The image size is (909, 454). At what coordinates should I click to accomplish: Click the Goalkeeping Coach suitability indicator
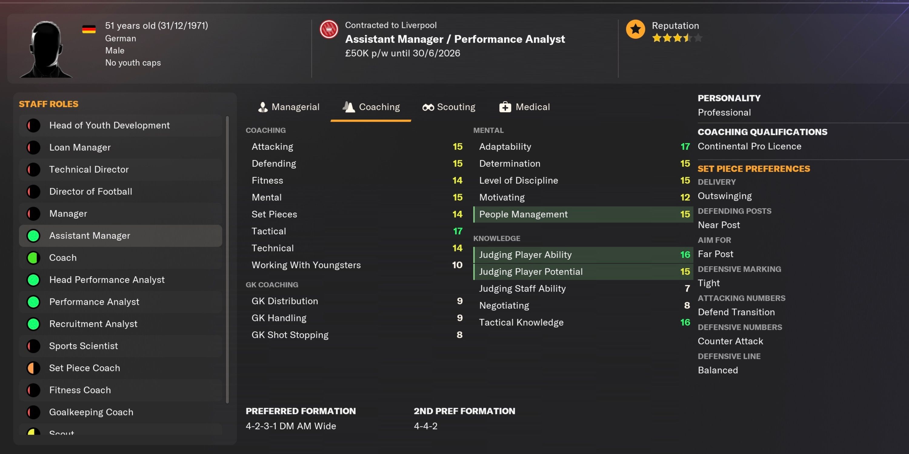34,412
